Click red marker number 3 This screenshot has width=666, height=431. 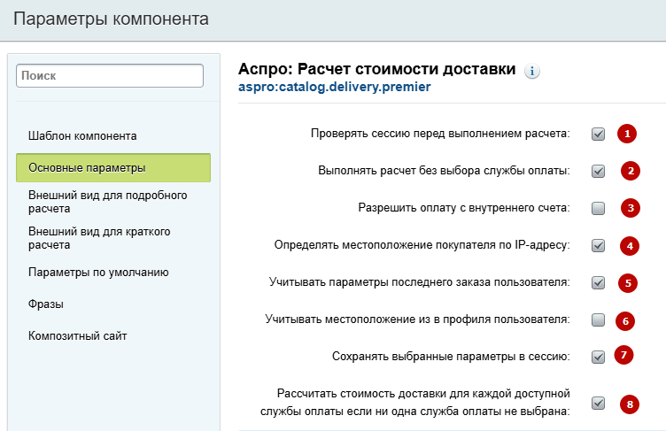[x=631, y=208]
